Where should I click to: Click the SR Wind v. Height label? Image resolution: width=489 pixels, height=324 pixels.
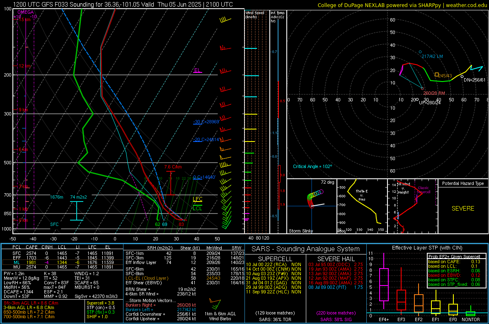point(403,188)
